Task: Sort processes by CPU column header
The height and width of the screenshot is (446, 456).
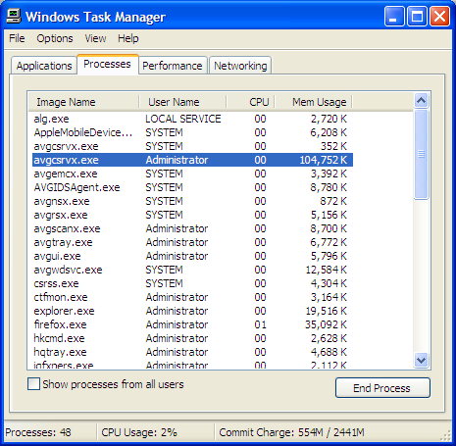Action: coord(250,102)
